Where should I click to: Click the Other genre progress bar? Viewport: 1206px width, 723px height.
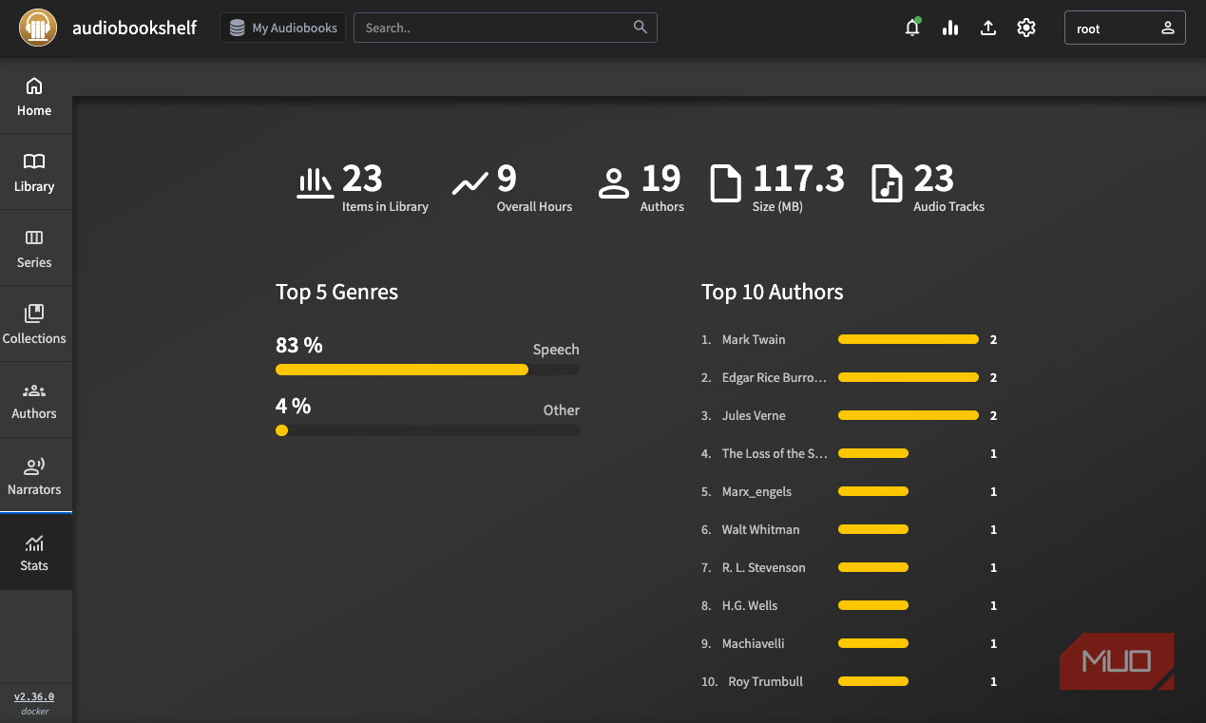(428, 430)
